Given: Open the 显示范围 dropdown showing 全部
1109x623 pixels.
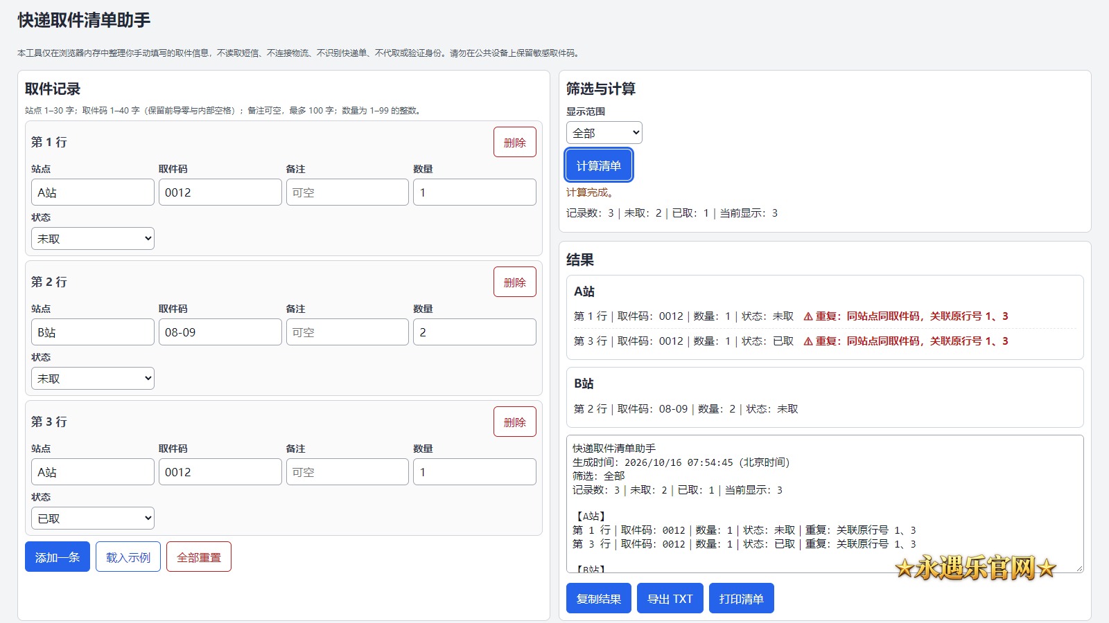Looking at the screenshot, I should click(x=604, y=133).
